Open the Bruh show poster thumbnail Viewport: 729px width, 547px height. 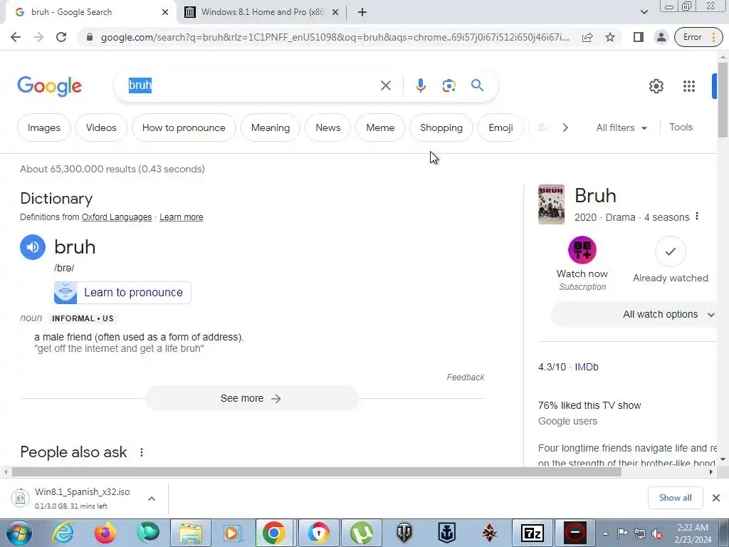pos(551,204)
